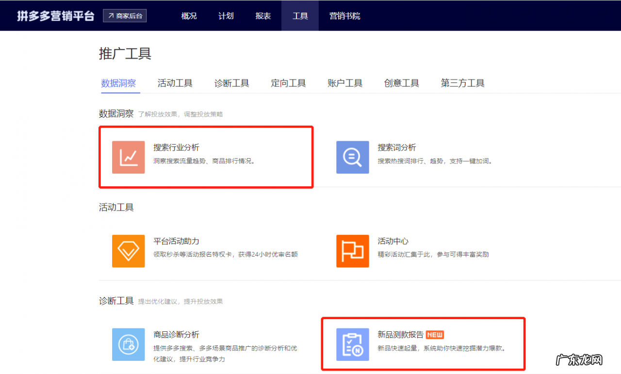Switch to the 第三方工具 tab
The height and width of the screenshot is (374, 621).
[462, 83]
